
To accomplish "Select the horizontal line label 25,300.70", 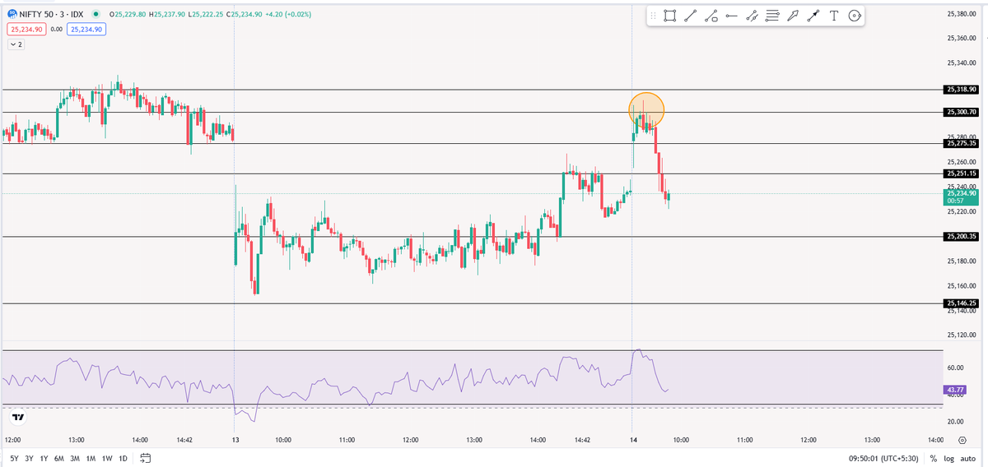I will pos(962,112).
